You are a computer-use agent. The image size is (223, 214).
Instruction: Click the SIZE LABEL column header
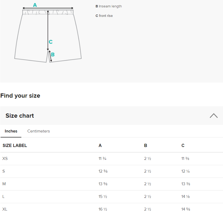[15, 145]
